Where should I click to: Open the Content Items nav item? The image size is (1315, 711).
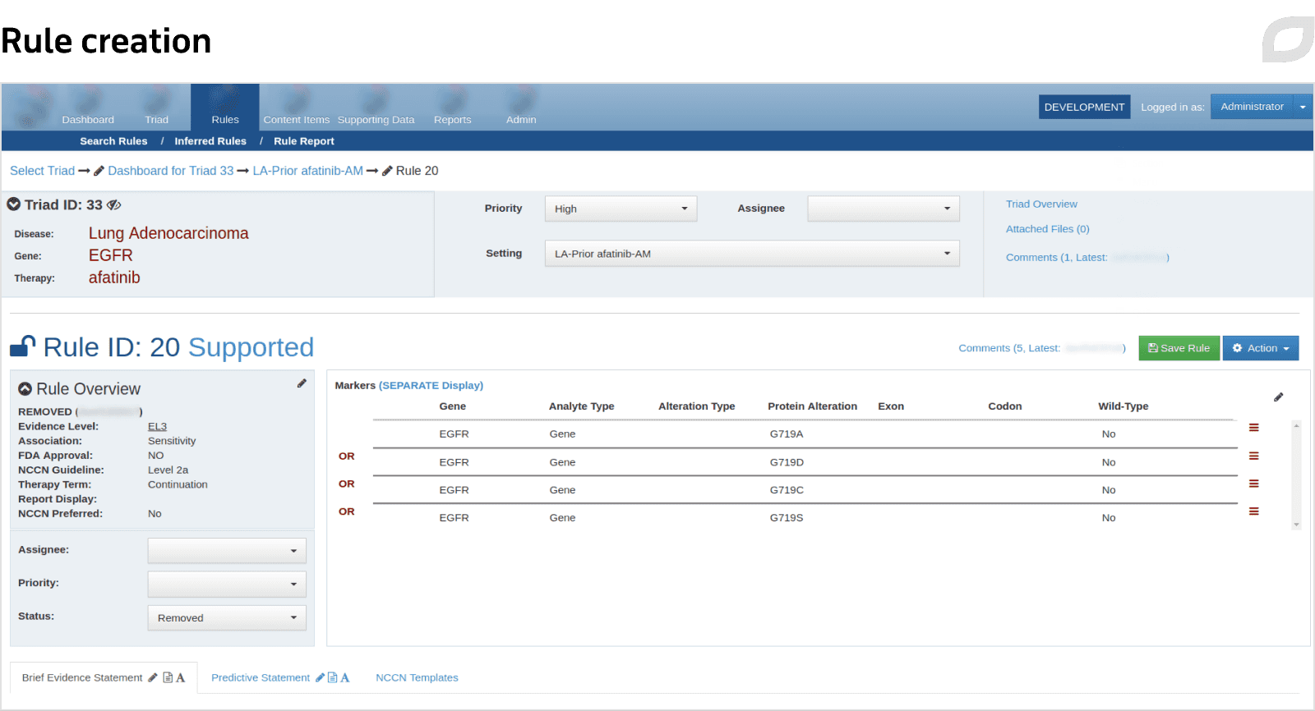[296, 108]
